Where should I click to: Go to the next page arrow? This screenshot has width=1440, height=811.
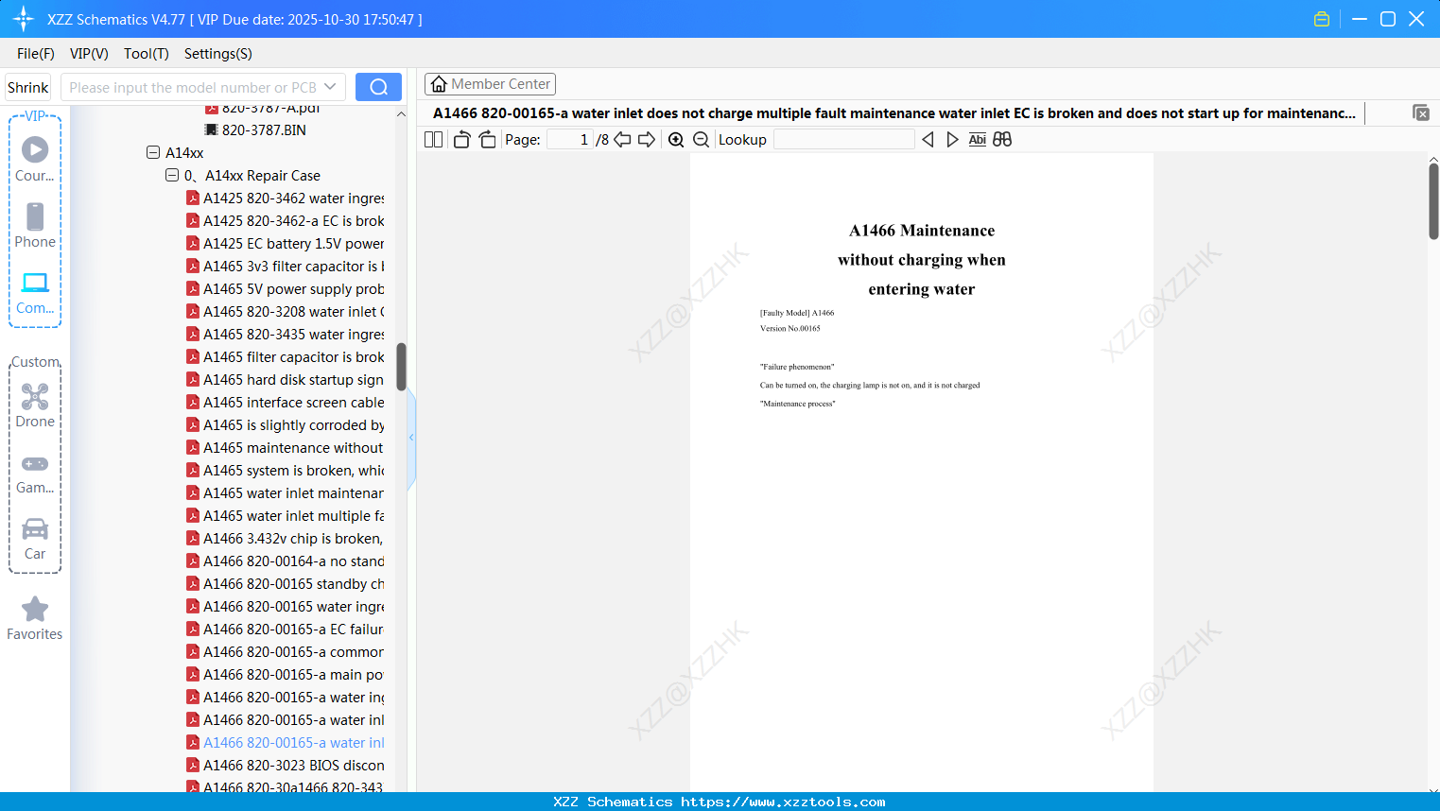pyautogui.click(x=647, y=140)
